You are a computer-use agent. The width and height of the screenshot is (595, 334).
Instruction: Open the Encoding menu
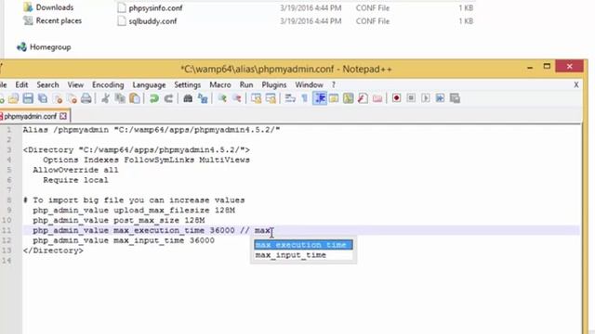[x=108, y=84]
